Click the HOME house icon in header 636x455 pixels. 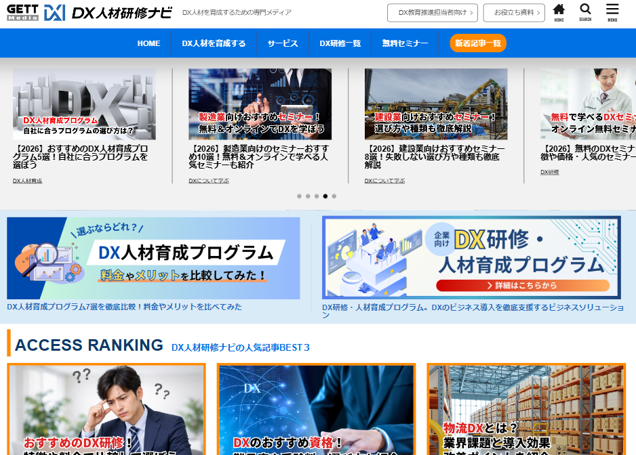559,13
